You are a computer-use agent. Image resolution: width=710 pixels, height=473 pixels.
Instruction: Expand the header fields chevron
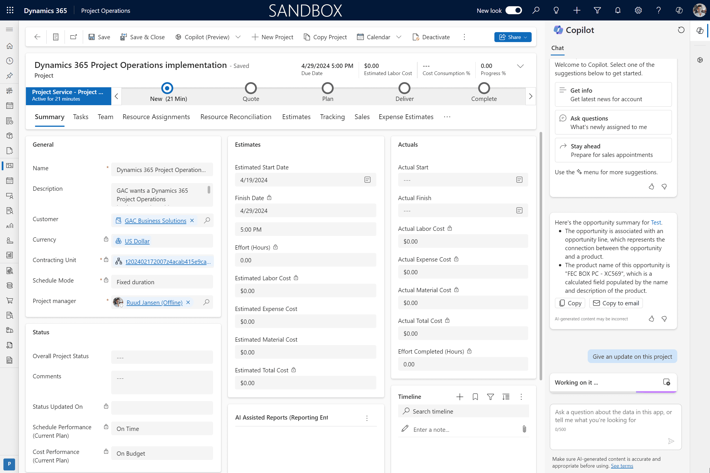pos(521,66)
